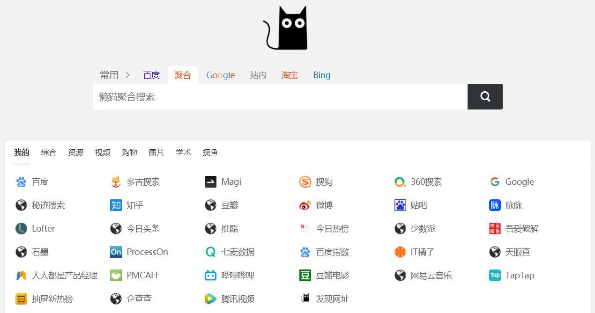
Task: Click the 推酷 globe icon
Action: (210, 228)
